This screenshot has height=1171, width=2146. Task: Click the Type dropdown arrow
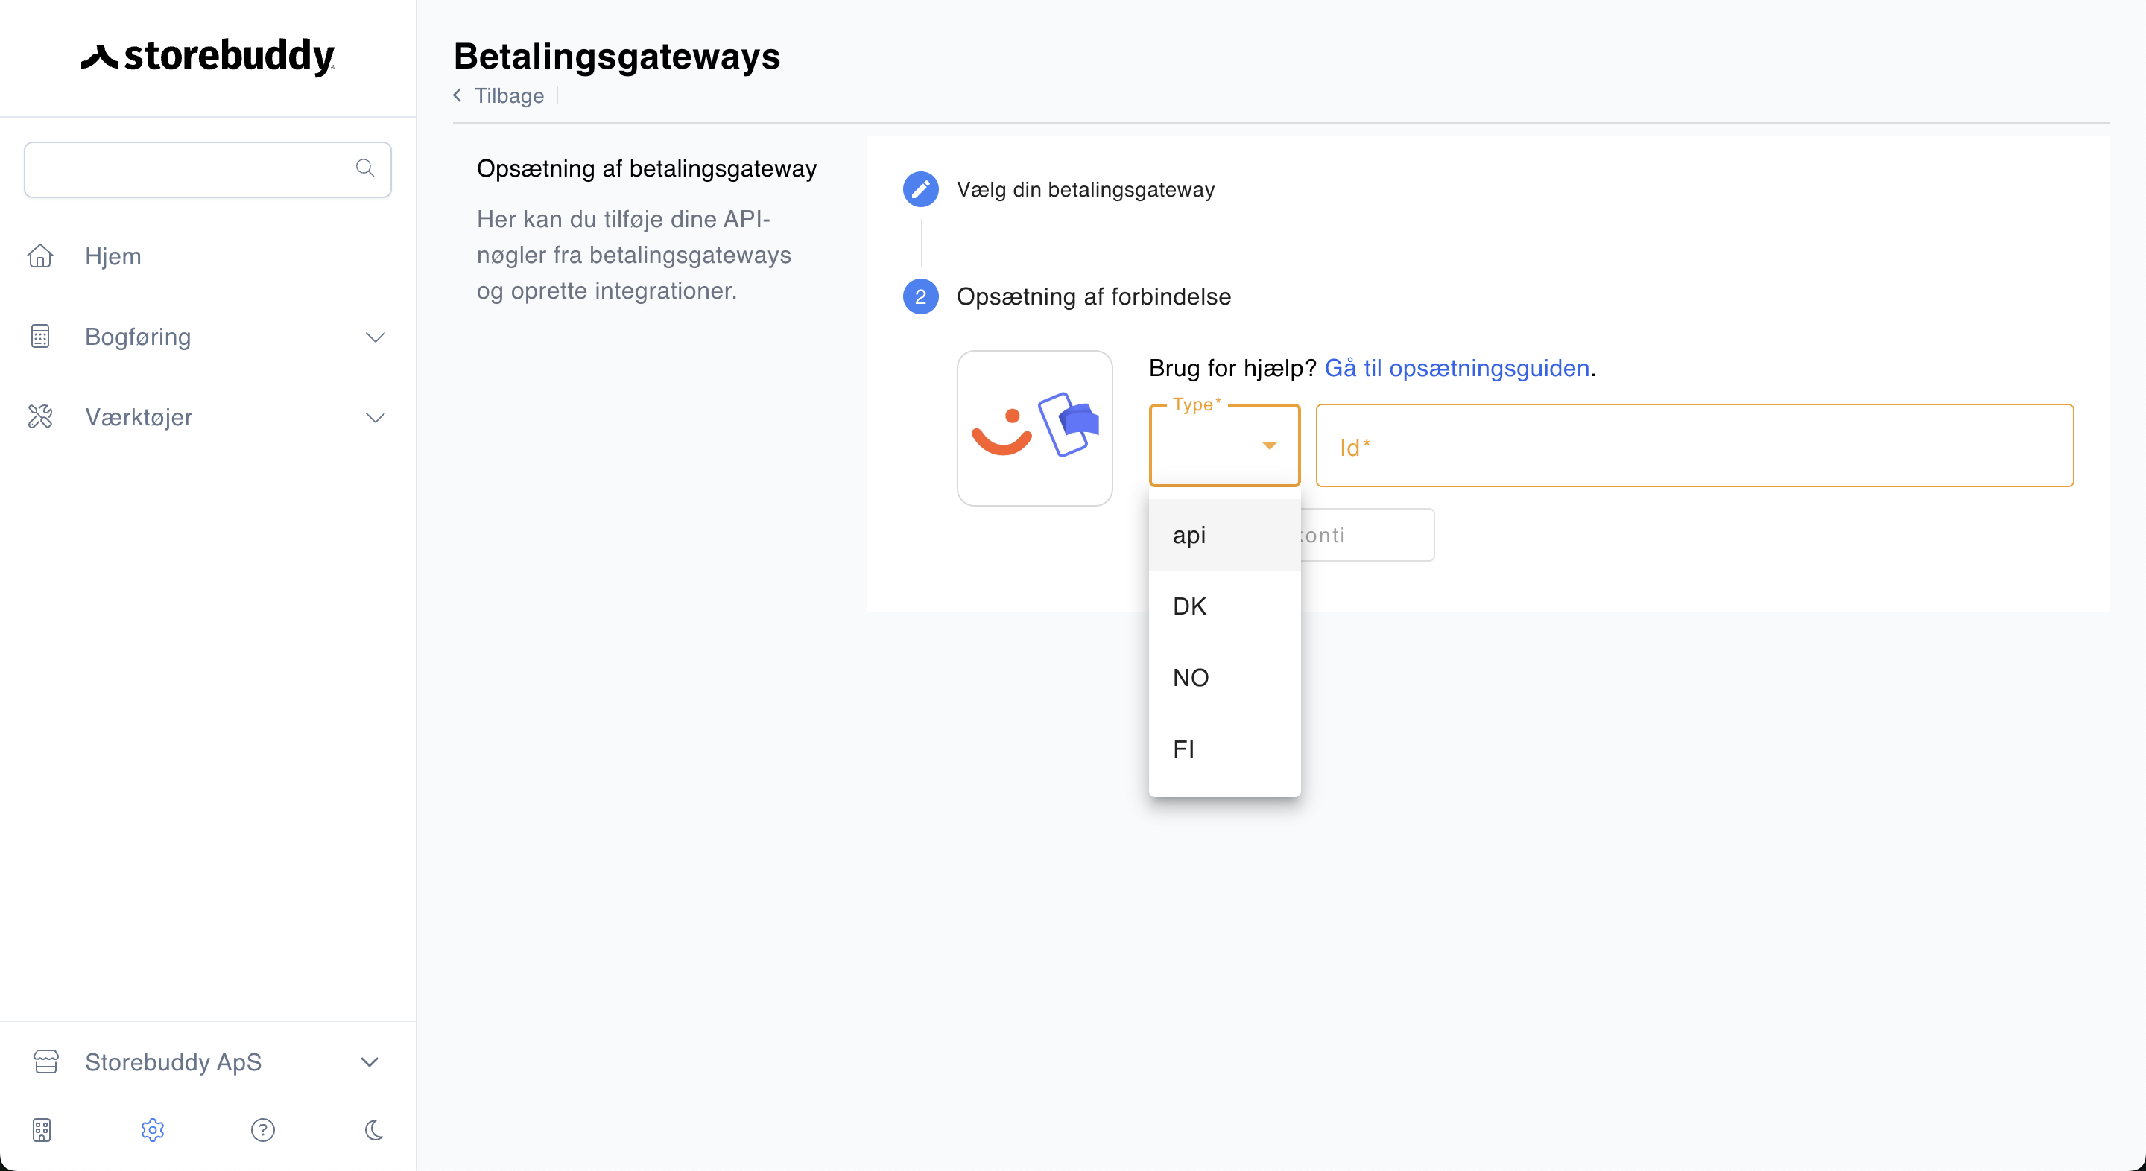[x=1270, y=445]
